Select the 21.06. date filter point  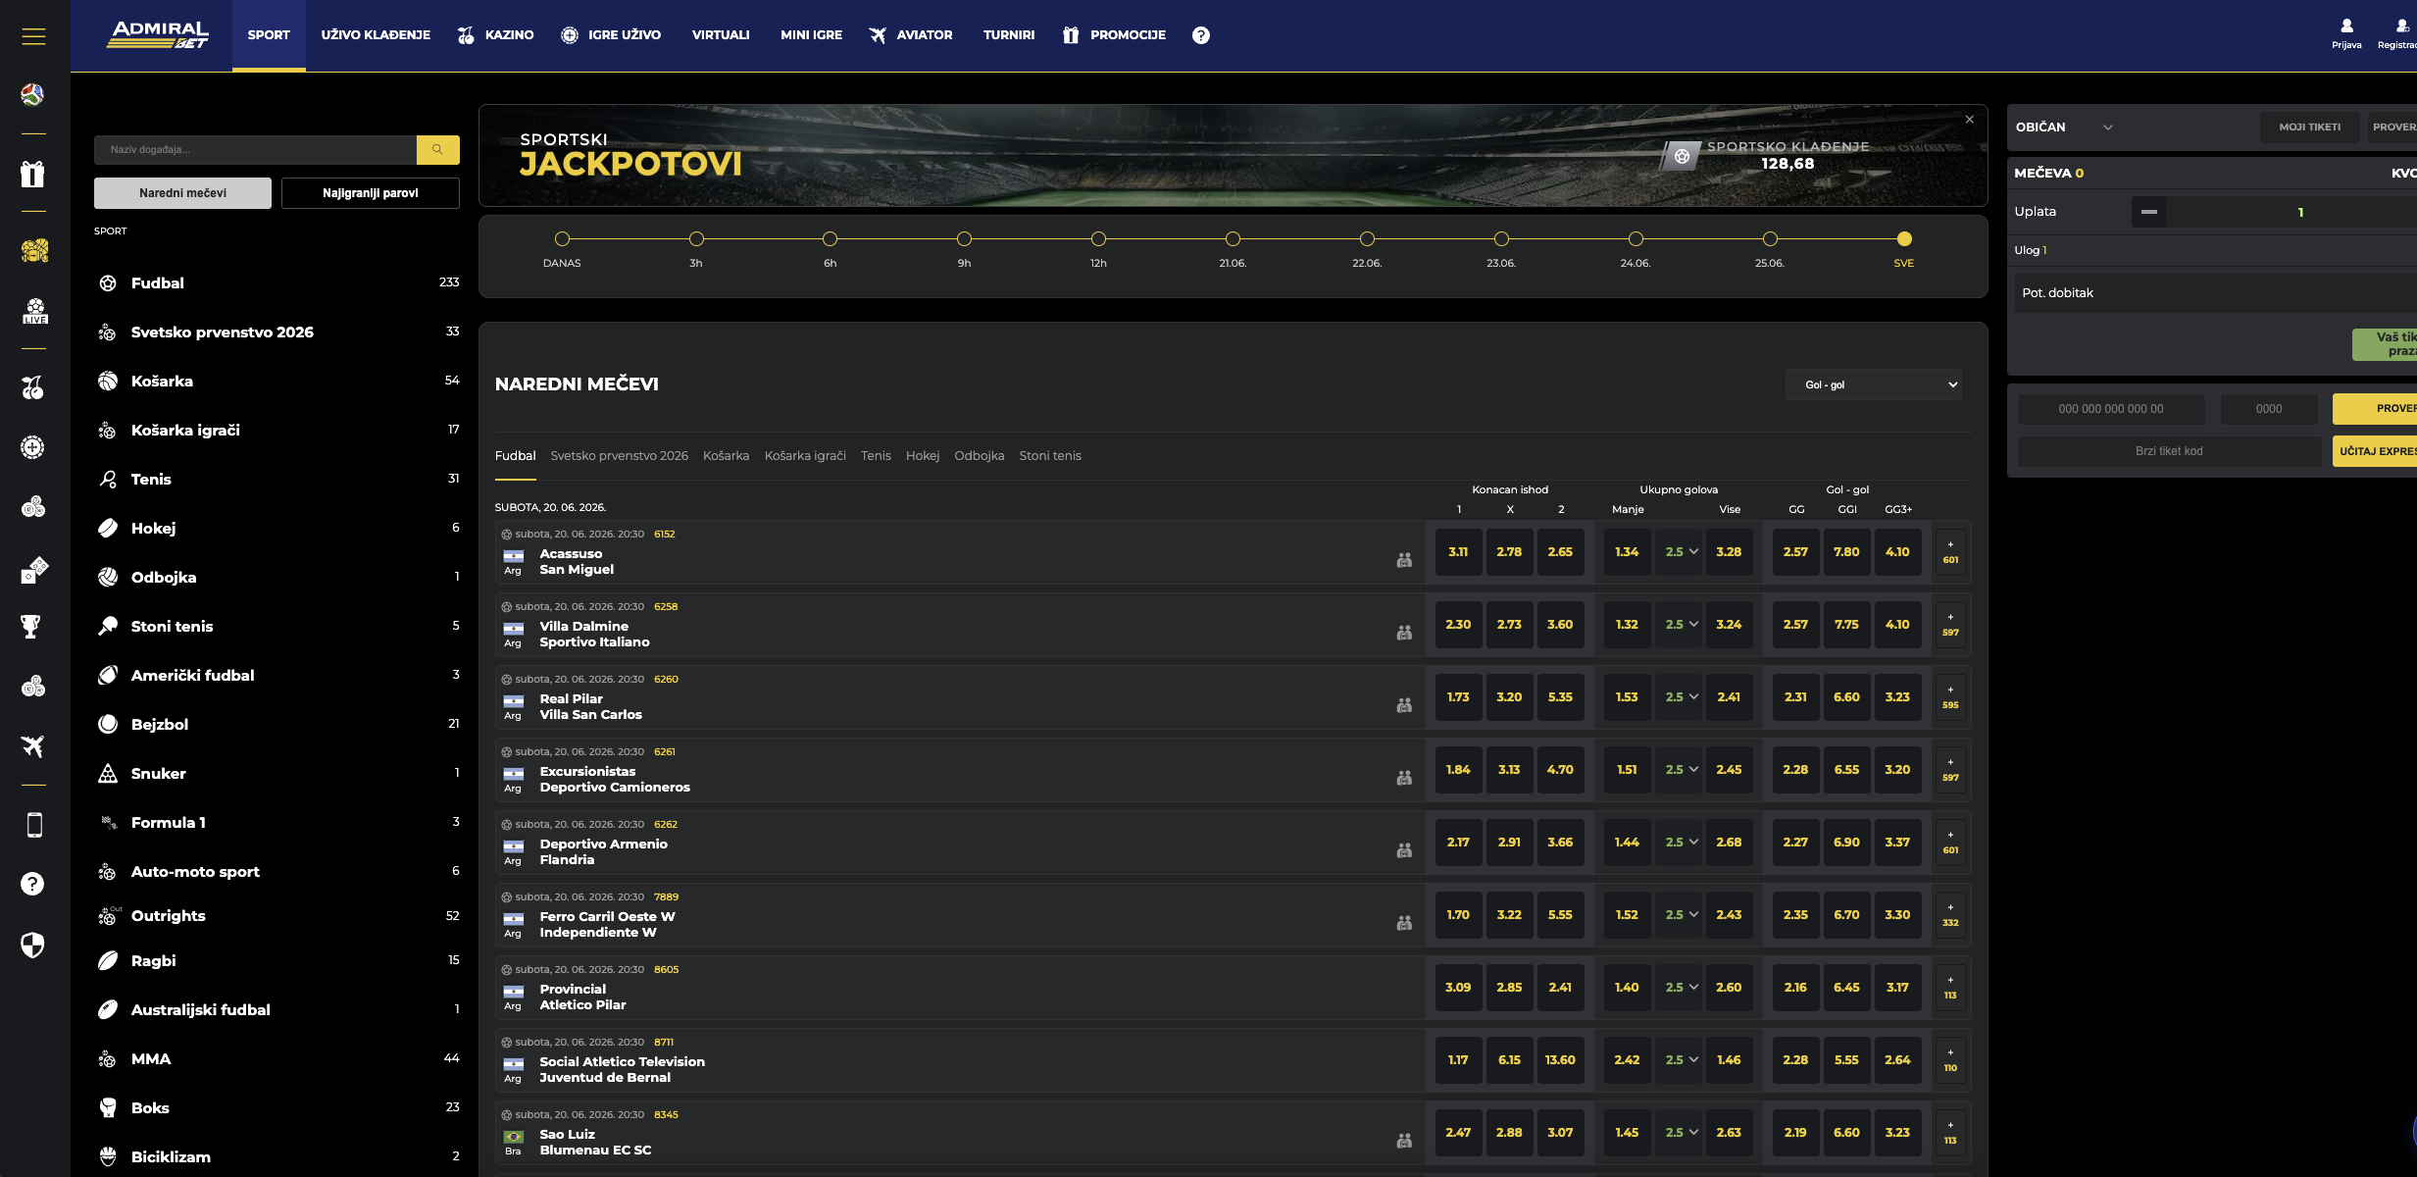pos(1233,238)
